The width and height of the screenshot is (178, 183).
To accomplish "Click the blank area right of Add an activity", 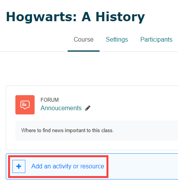I will pyautogui.click(x=143, y=166).
